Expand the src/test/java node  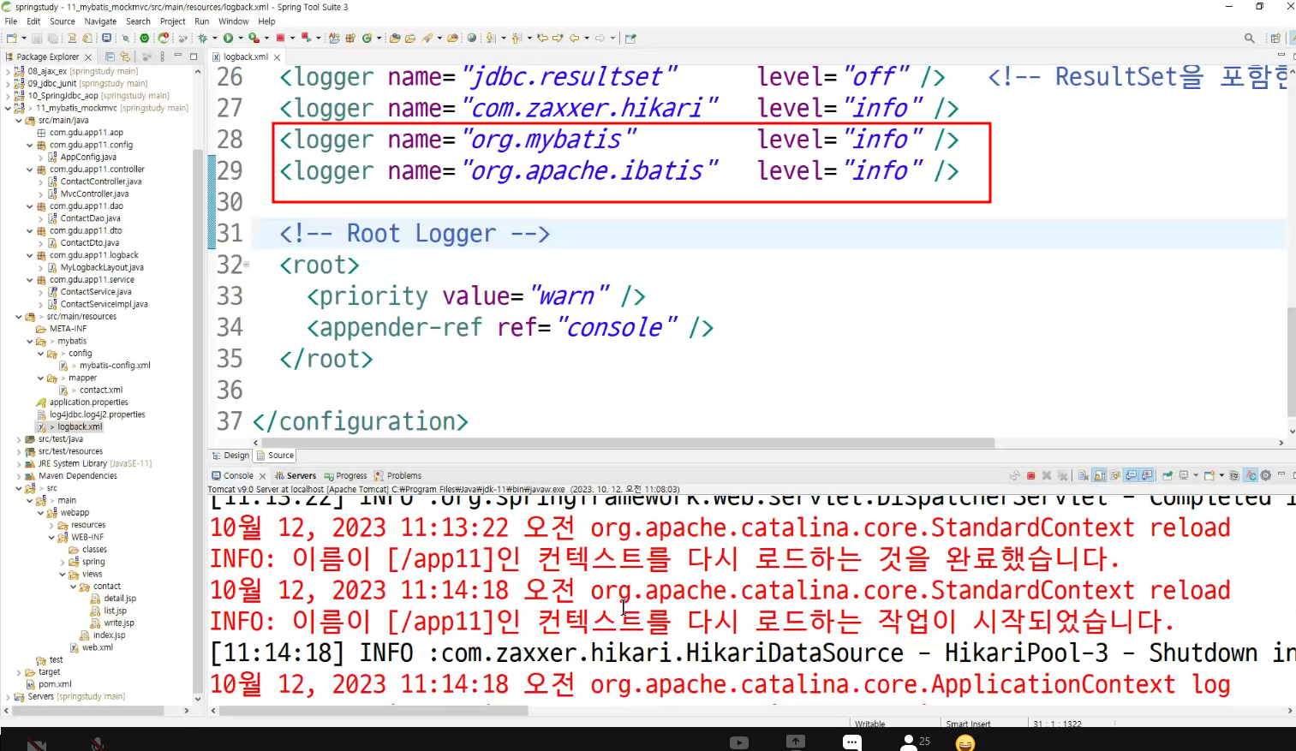point(19,439)
